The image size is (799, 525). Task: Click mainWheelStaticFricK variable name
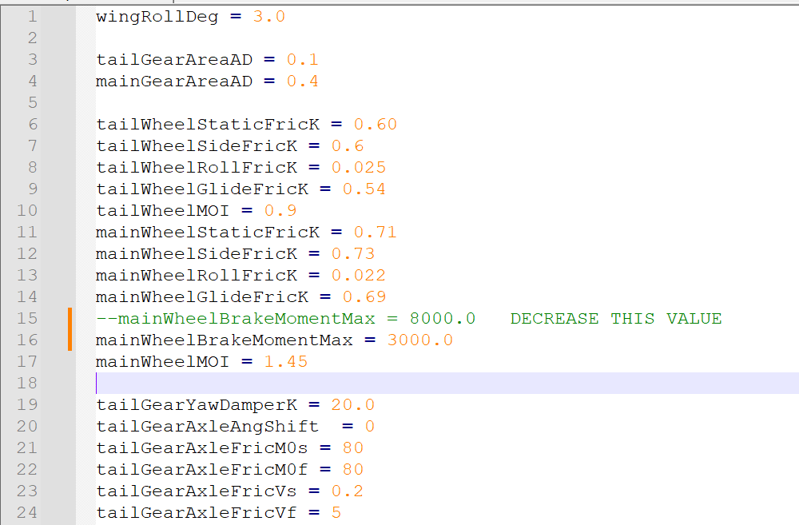(208, 232)
